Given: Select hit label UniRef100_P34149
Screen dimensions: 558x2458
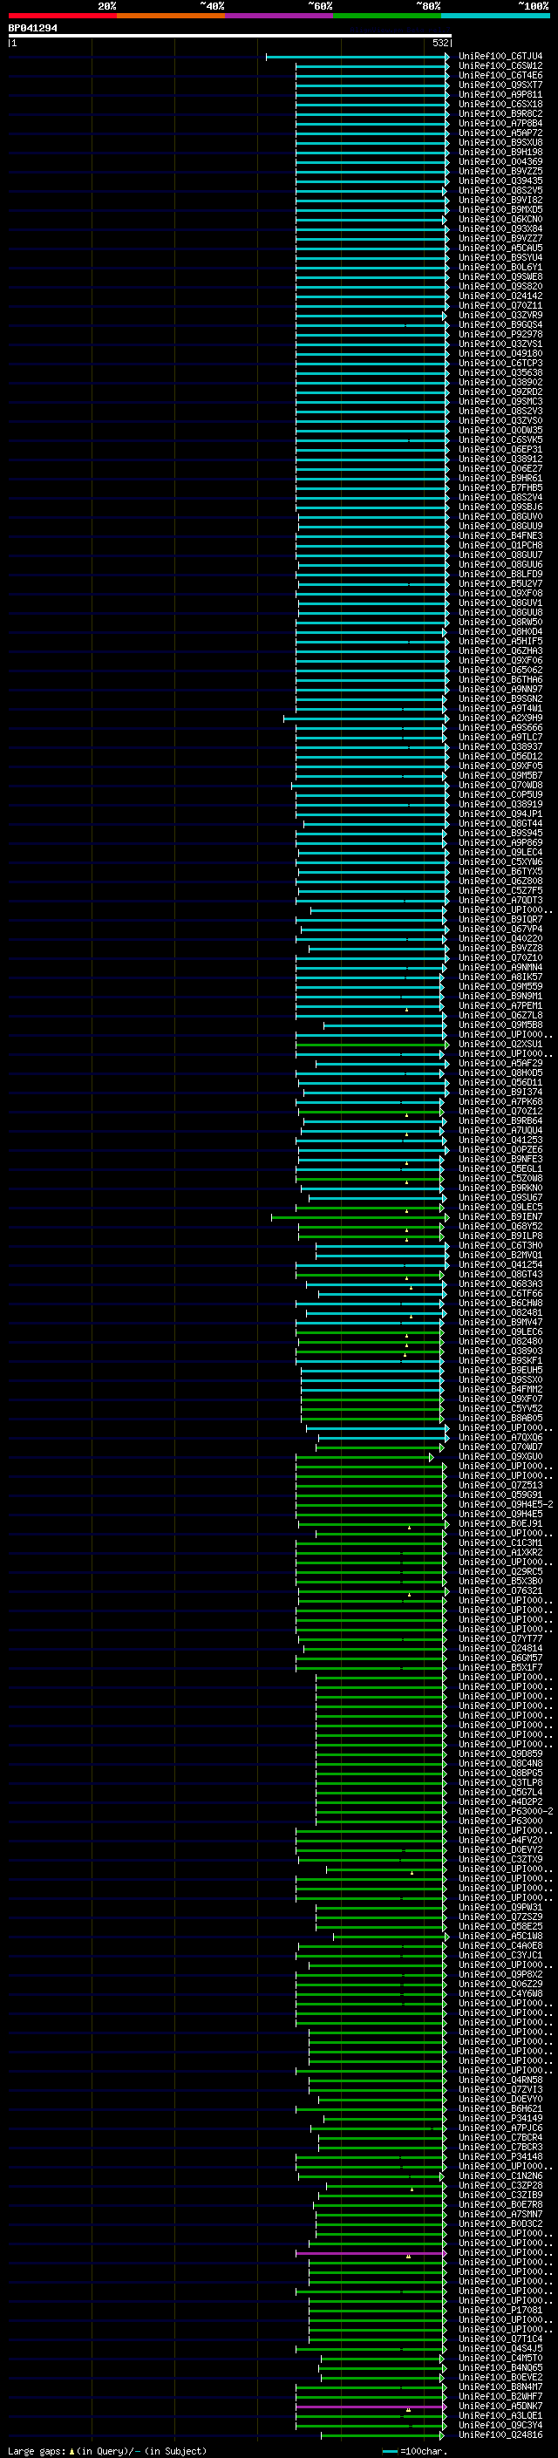Looking at the screenshot, I should point(500,2120).
